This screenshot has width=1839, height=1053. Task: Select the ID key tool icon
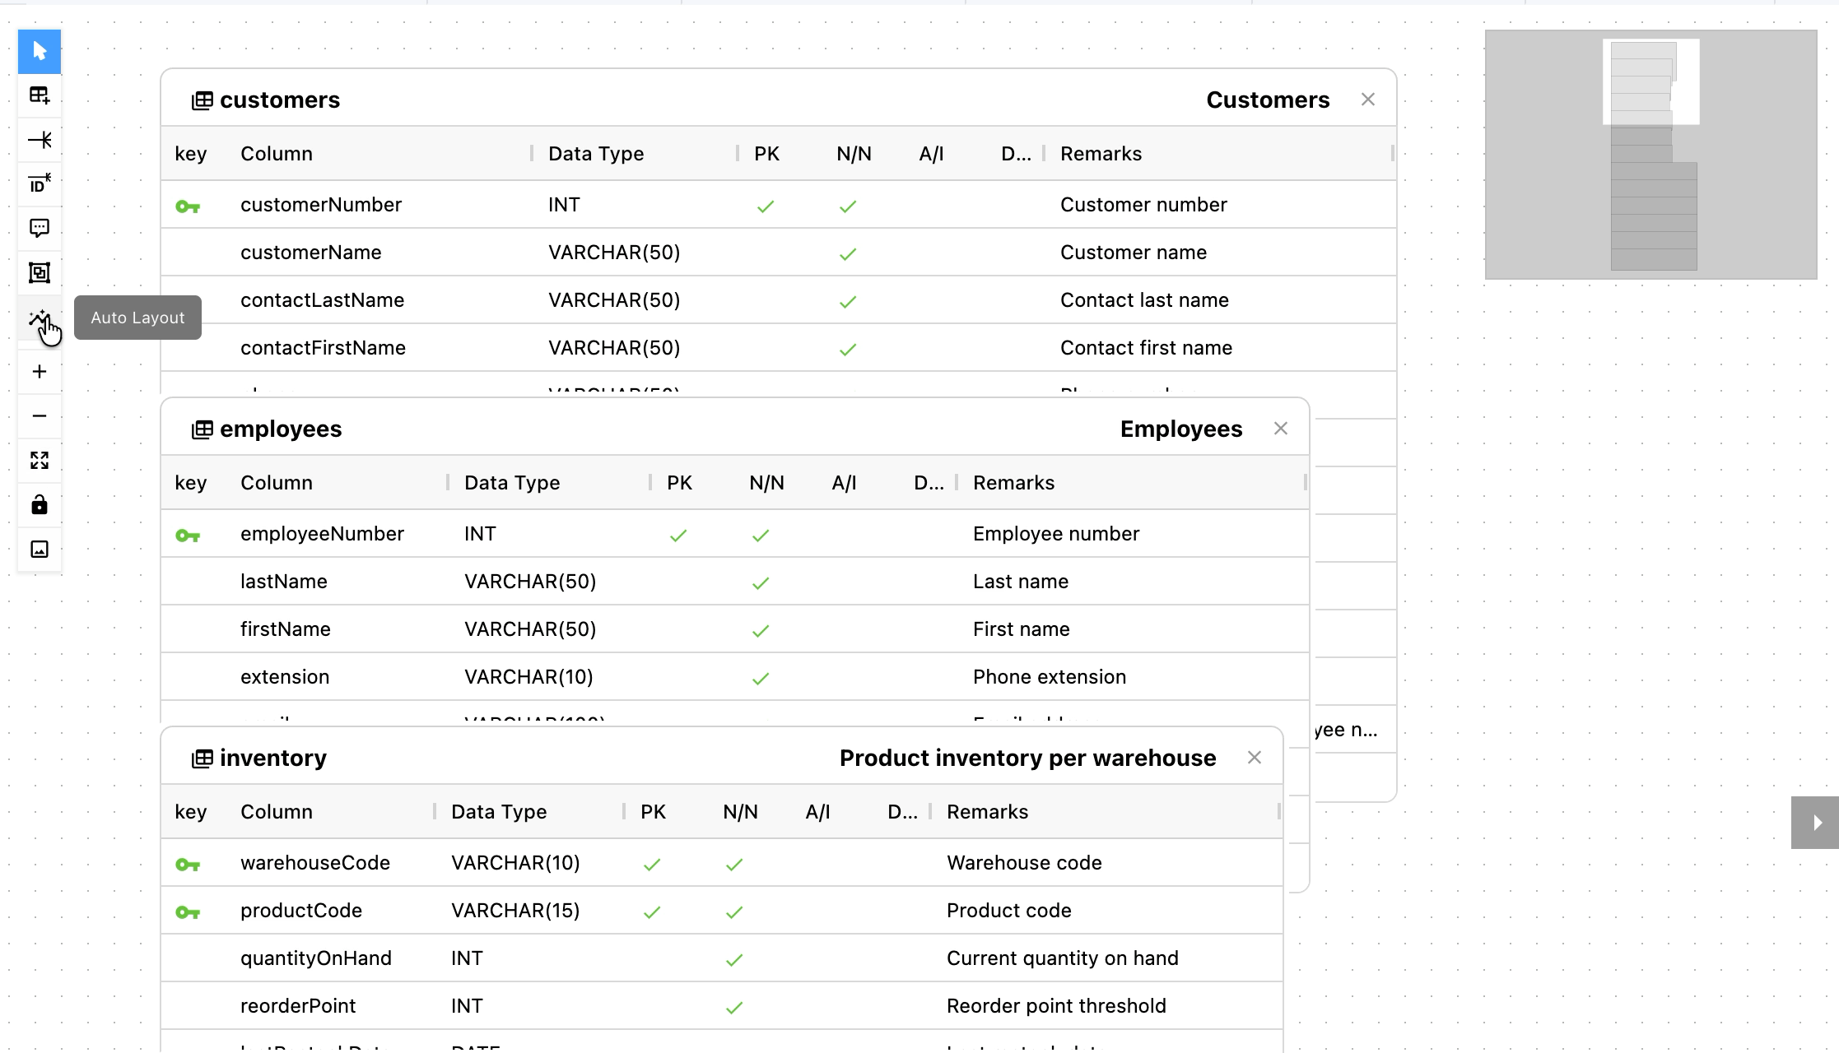[x=40, y=184]
